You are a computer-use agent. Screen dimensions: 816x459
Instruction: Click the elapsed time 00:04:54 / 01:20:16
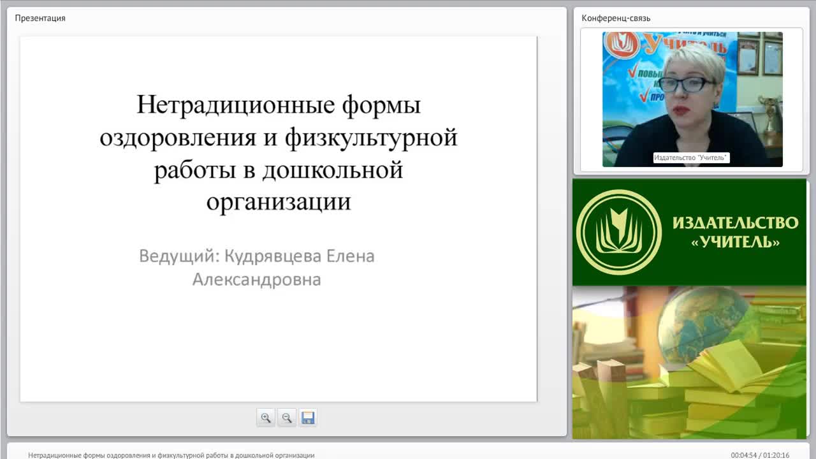[x=760, y=455]
